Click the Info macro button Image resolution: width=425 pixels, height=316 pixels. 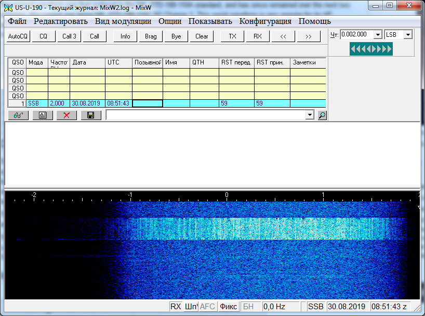pyautogui.click(x=125, y=36)
